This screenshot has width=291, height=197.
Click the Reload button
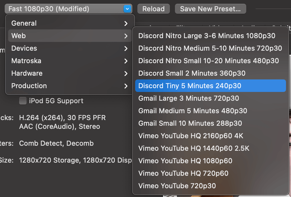tap(153, 9)
